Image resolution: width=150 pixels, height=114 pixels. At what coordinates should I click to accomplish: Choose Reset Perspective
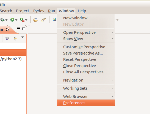86,59
